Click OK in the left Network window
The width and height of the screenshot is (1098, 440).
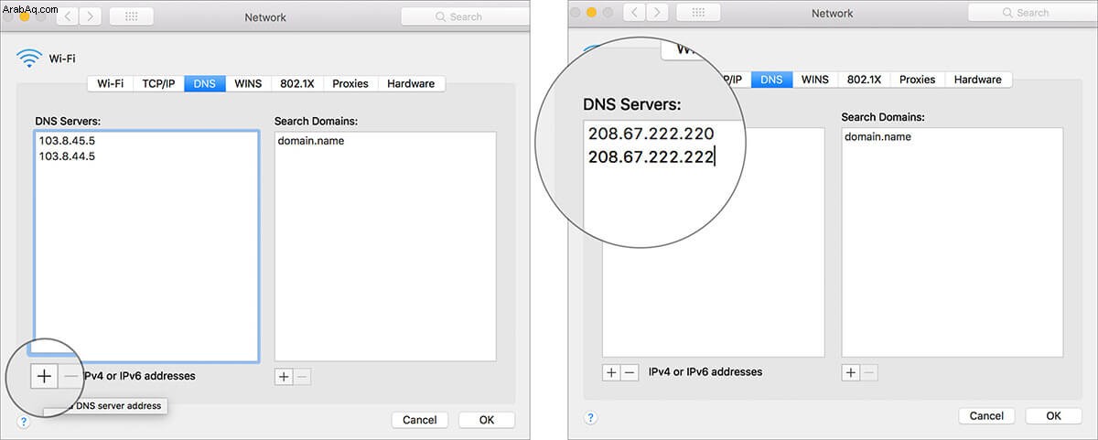click(487, 420)
